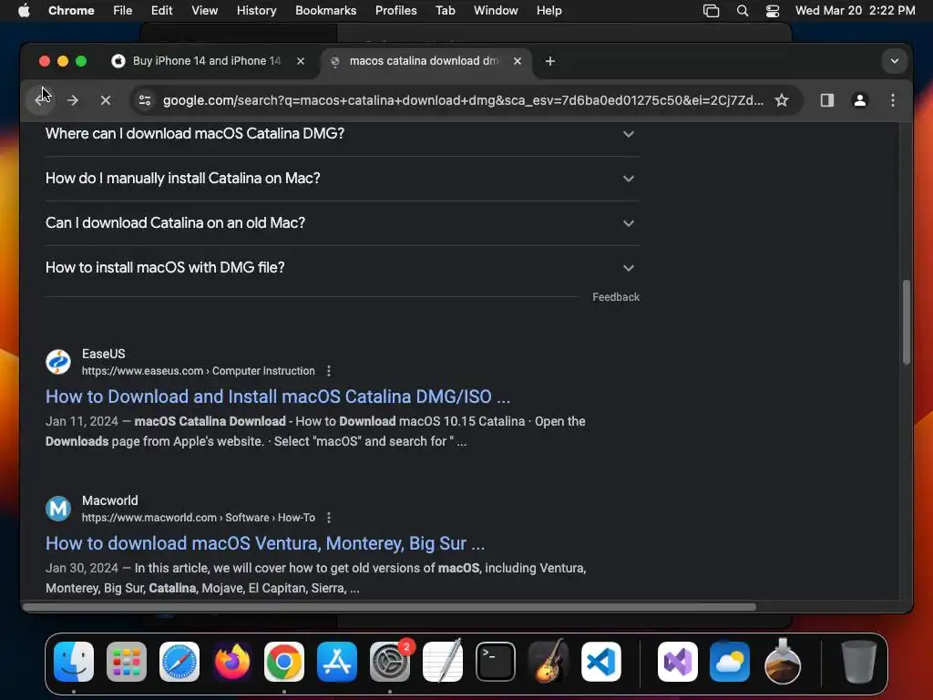Open the Bookmarks menu
The image size is (933, 700).
(325, 11)
